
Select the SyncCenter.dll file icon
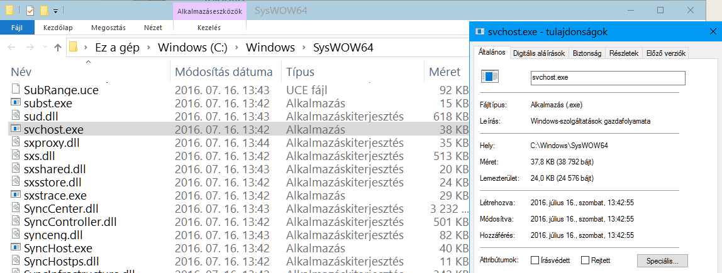pyautogui.click(x=16, y=208)
